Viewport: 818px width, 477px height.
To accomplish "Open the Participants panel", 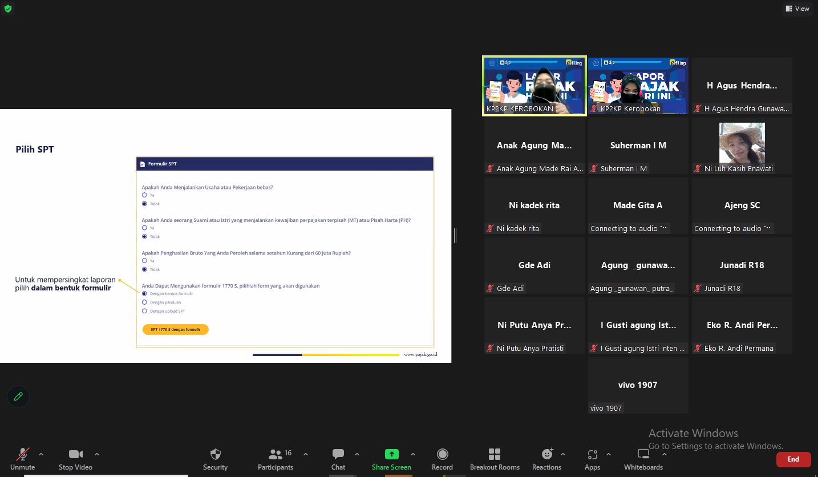I will (x=276, y=454).
